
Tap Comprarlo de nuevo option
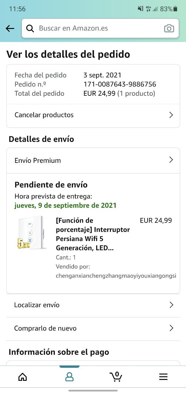click(45, 328)
